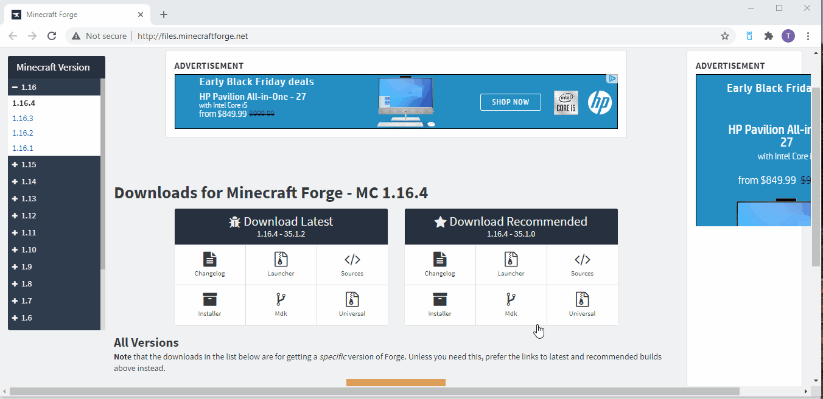
Task: Click Mdk icon under Download Latest
Action: tap(281, 299)
